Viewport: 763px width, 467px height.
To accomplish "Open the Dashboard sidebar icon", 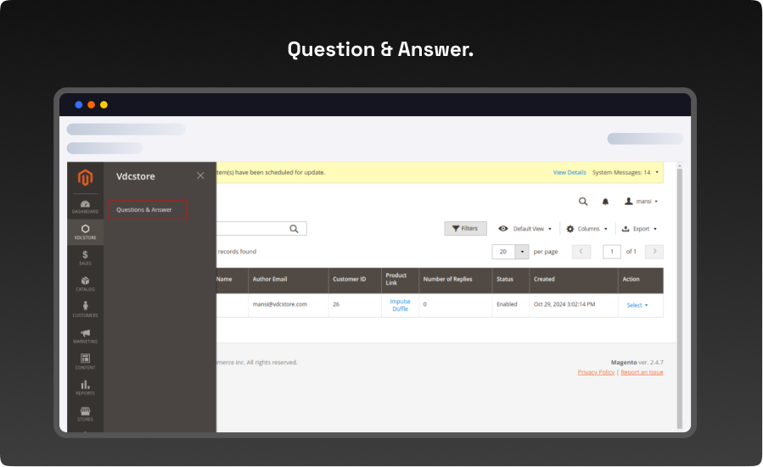I will coord(85,206).
